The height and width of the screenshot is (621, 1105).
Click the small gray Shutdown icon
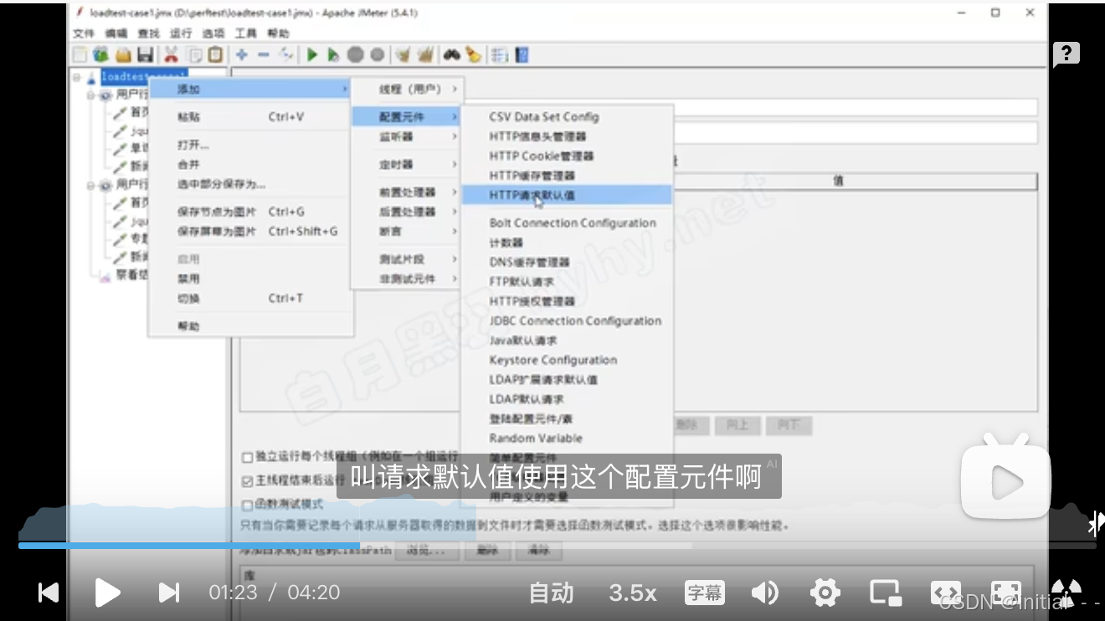pos(378,55)
